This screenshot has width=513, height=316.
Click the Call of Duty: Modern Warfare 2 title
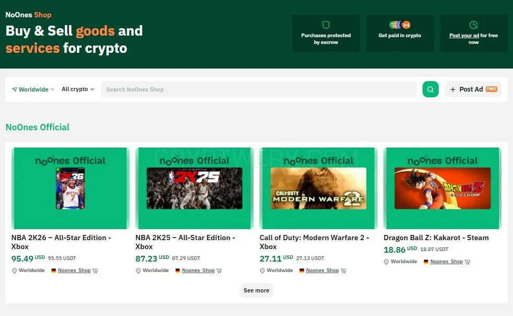tap(314, 242)
